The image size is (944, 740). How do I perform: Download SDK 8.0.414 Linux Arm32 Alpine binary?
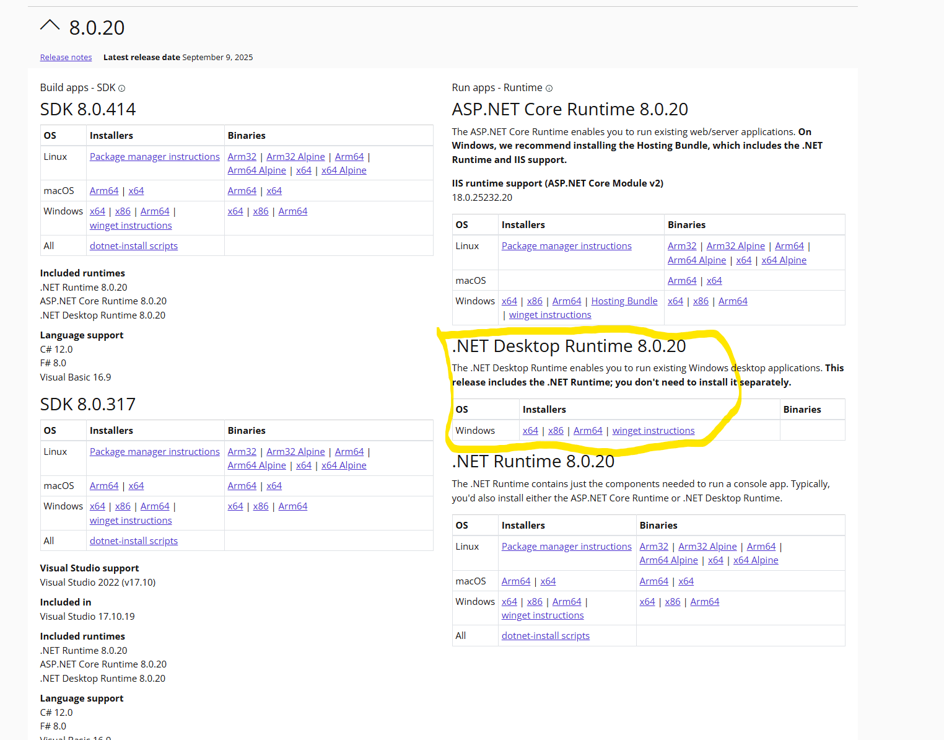295,157
